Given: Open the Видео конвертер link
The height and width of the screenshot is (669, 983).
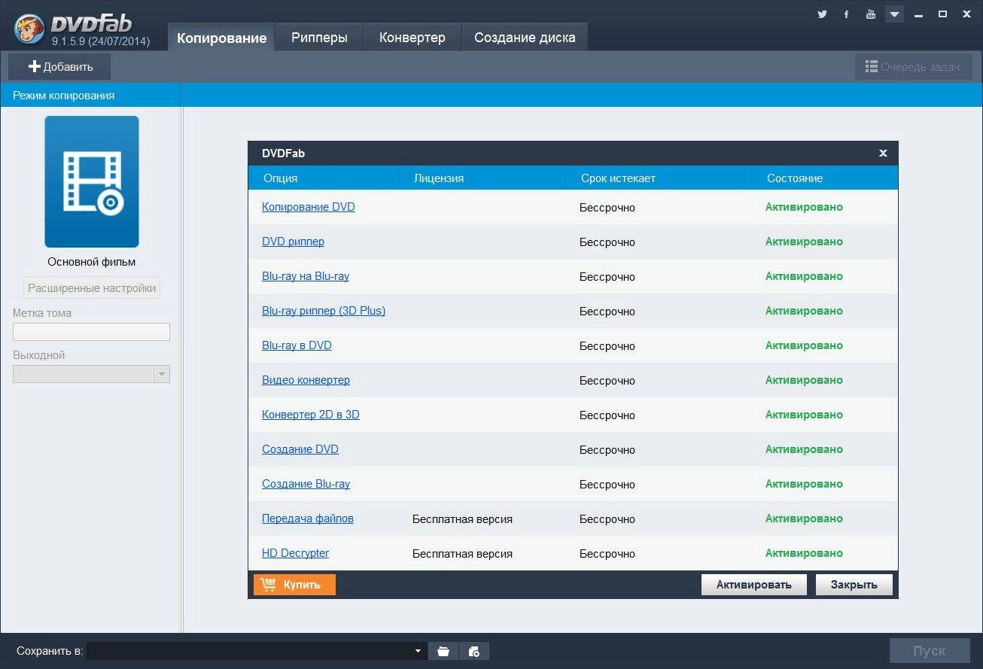Looking at the screenshot, I should click(306, 380).
